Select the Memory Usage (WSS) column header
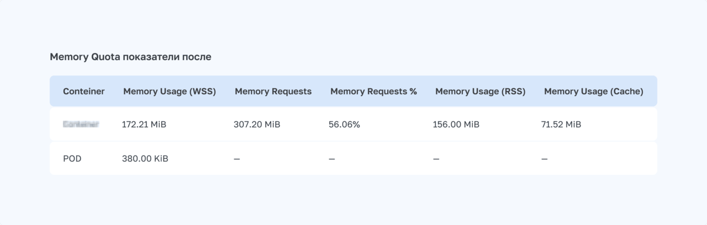 tap(170, 92)
